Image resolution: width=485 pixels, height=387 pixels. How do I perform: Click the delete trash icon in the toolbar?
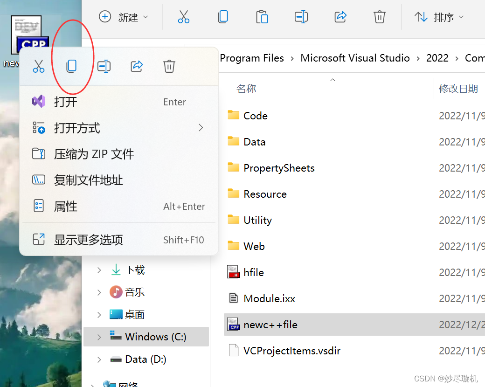click(x=379, y=17)
